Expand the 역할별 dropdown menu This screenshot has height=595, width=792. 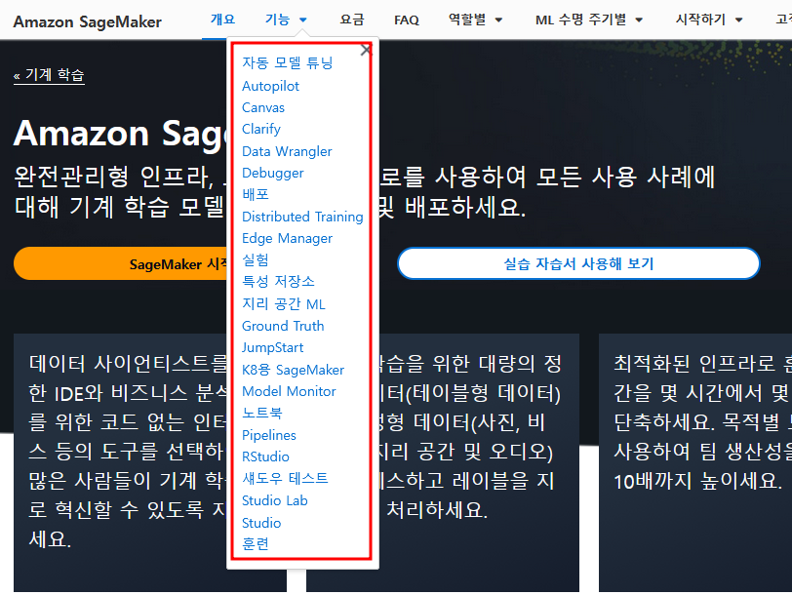(x=475, y=20)
